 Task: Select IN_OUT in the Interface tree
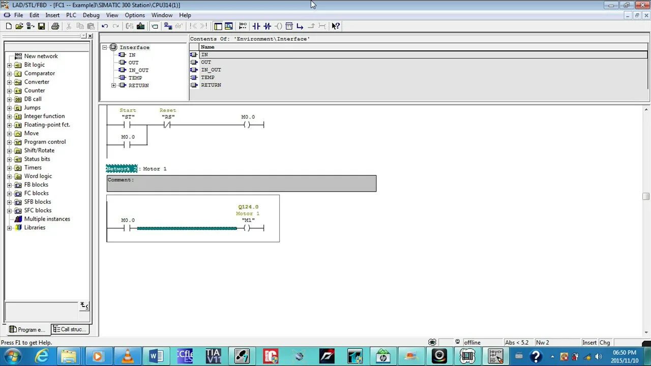(x=138, y=70)
